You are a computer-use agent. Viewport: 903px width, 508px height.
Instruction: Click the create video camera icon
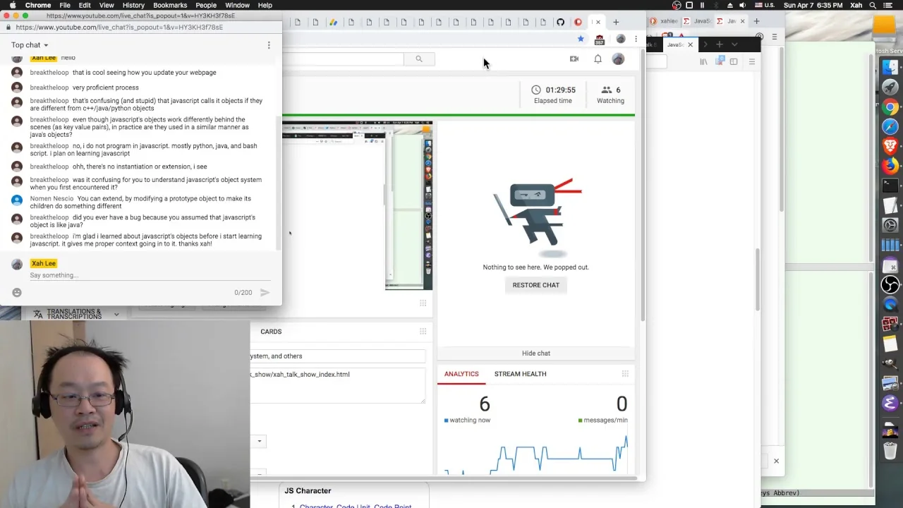click(x=574, y=59)
